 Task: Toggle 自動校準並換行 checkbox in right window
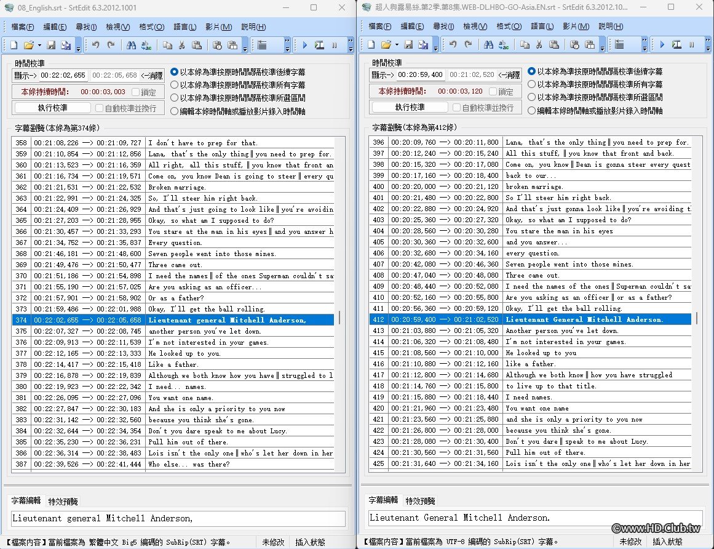point(457,108)
